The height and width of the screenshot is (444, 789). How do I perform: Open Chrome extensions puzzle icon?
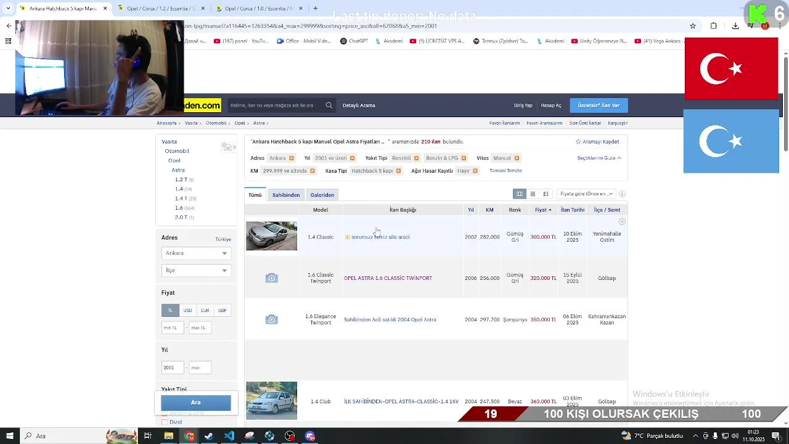click(714, 26)
